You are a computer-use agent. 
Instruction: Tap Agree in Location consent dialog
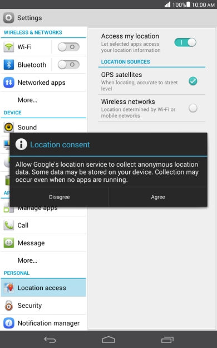[x=158, y=197]
